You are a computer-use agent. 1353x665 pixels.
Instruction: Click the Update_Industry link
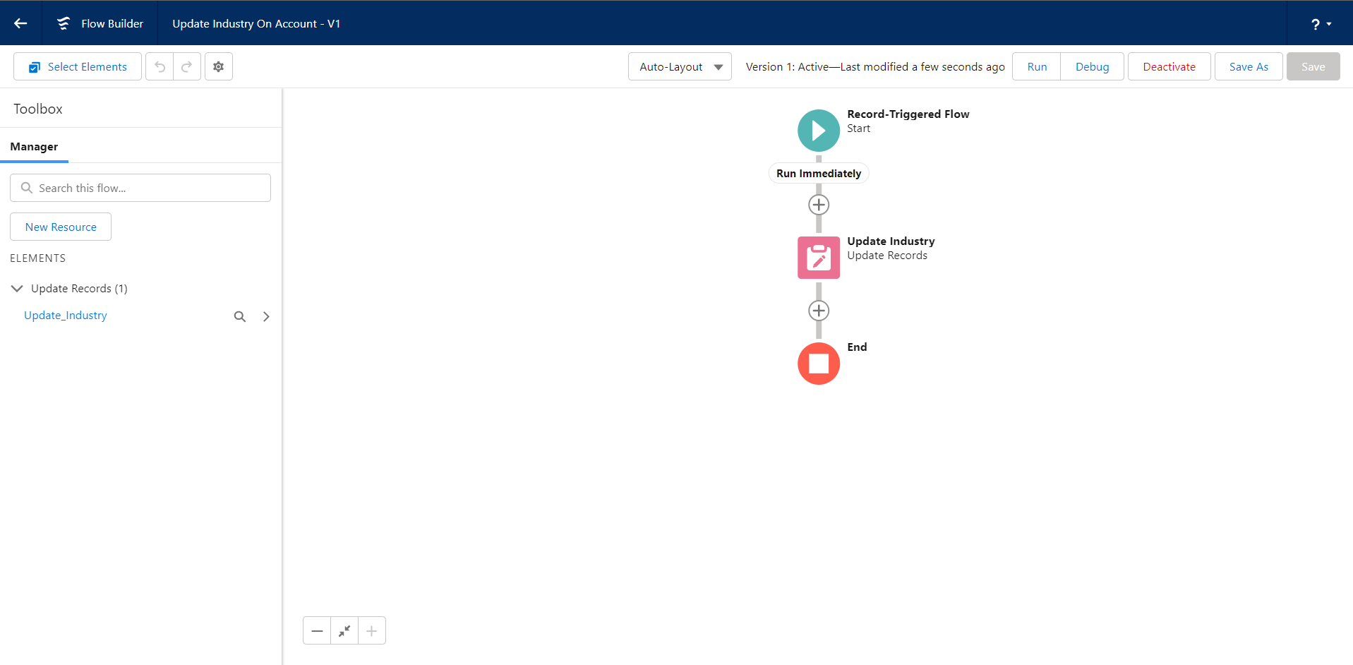[66, 316]
